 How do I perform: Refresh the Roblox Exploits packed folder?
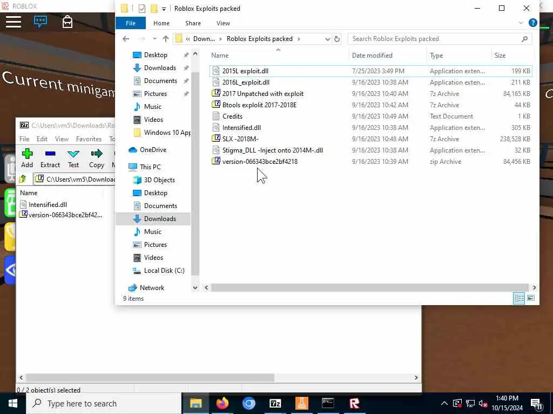point(337,39)
